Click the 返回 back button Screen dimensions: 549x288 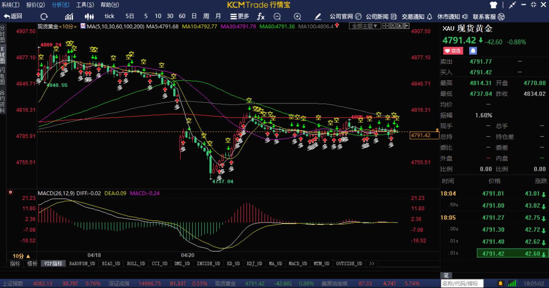coord(13,16)
